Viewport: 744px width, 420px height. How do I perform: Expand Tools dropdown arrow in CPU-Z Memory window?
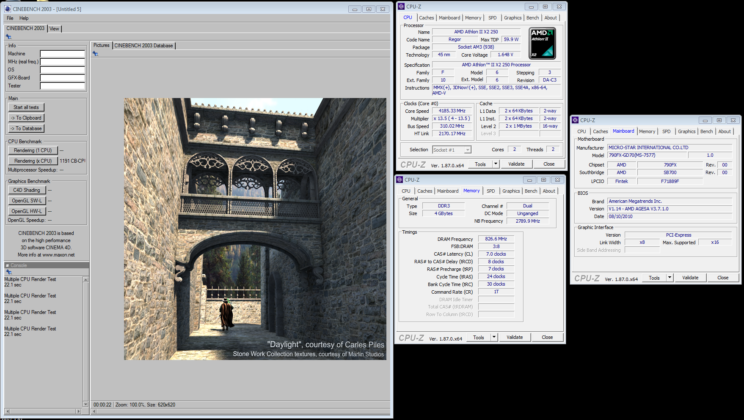tap(494, 337)
